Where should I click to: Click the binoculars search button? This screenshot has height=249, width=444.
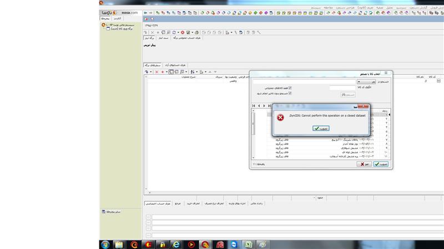(347, 95)
